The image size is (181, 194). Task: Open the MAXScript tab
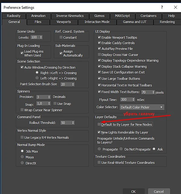click(122, 16)
